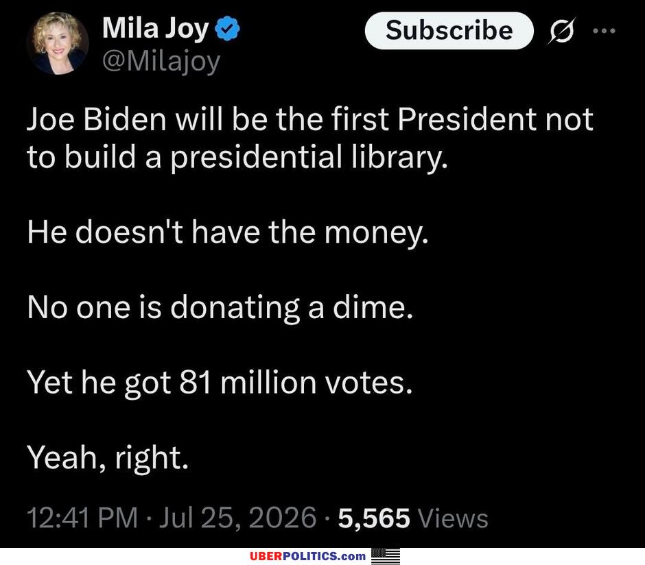Image resolution: width=645 pixels, height=565 pixels.
Task: Click the word "President" in the post
Action: click(467, 119)
